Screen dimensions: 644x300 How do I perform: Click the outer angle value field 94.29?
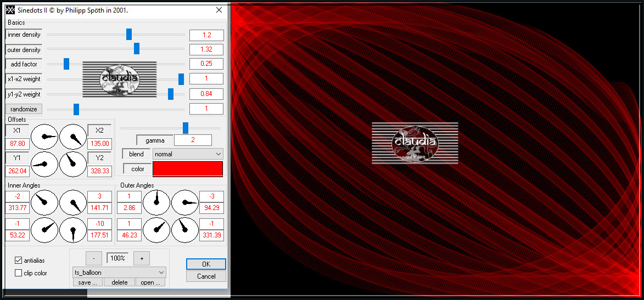pos(211,208)
